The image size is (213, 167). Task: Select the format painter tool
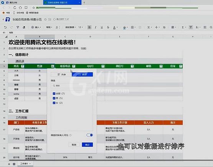click(x=18, y=27)
